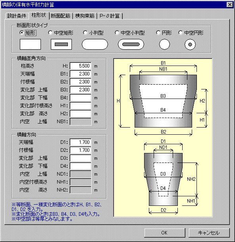
Task: Click the 柱高さ H input field
Action: 81,66
